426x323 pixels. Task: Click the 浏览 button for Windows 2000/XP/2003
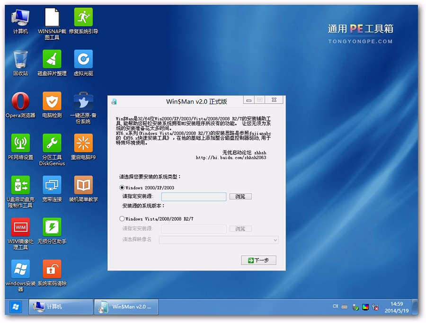tap(240, 197)
